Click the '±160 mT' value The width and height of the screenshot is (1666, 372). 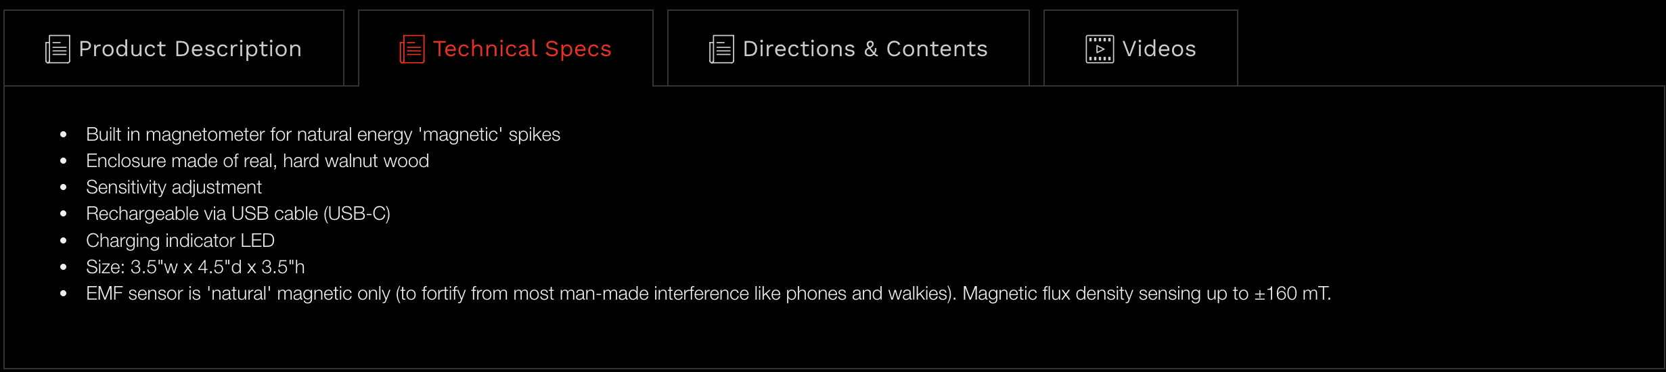tap(1291, 294)
